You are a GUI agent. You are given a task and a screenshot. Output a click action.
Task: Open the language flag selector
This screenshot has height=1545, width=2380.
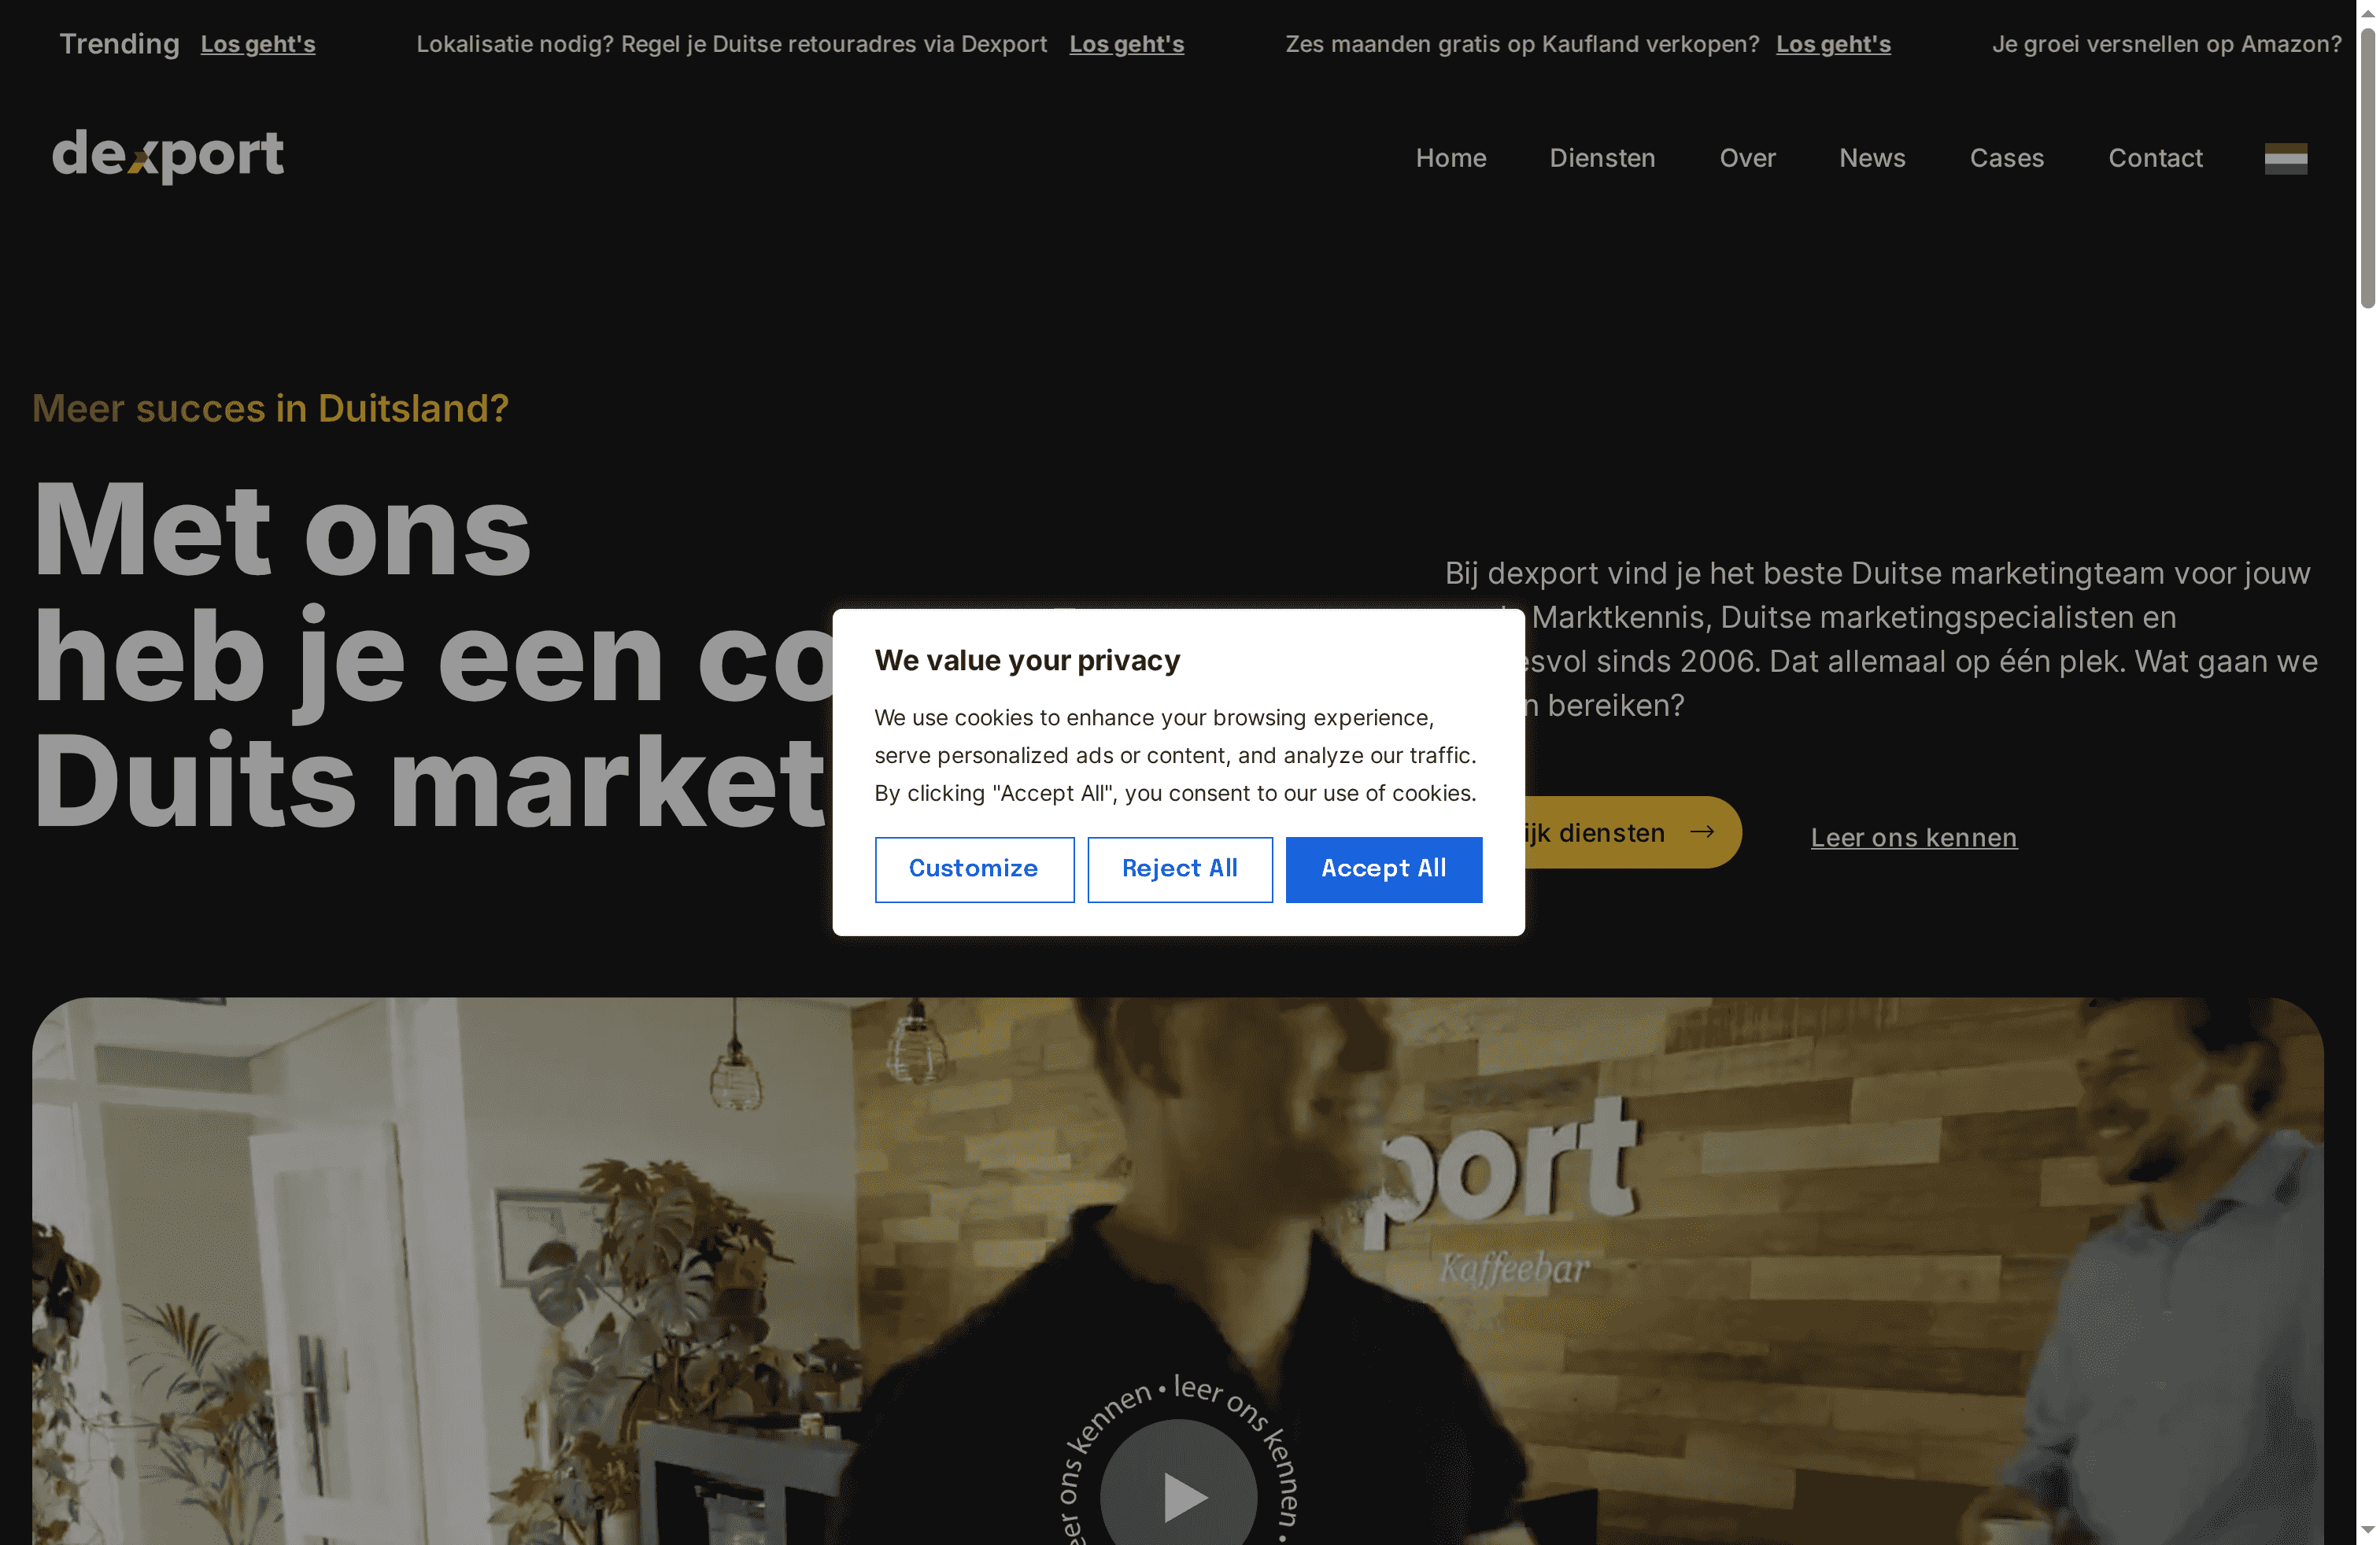(x=2285, y=159)
